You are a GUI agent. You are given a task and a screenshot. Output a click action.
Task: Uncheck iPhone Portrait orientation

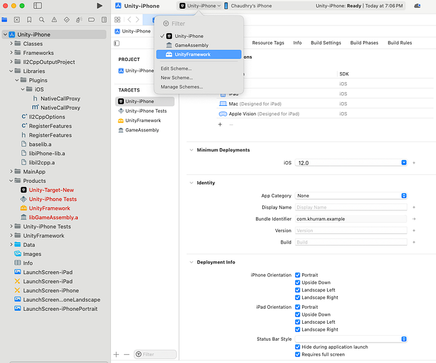[x=298, y=275]
